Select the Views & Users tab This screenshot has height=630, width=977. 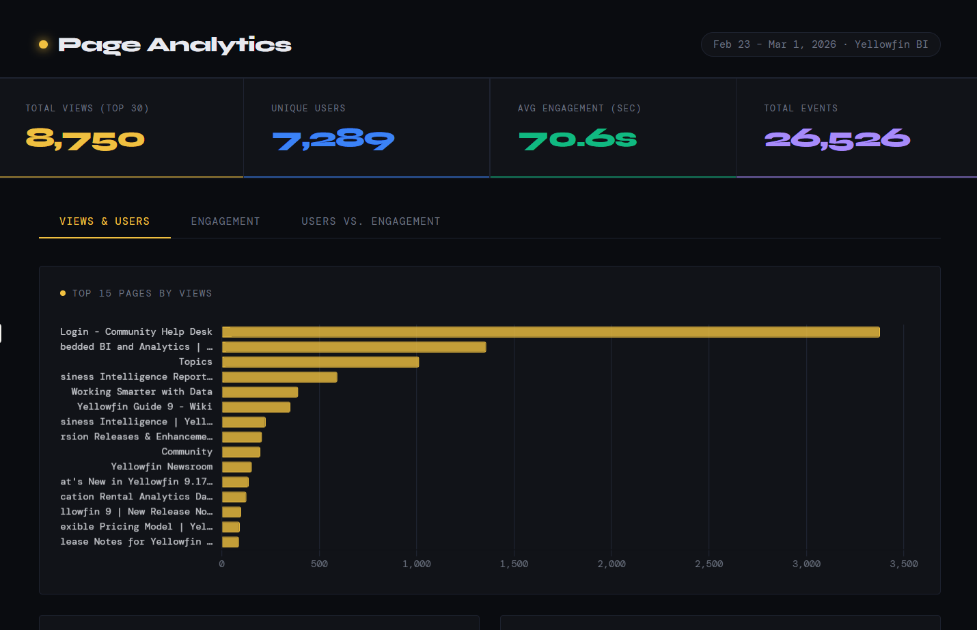(x=105, y=221)
